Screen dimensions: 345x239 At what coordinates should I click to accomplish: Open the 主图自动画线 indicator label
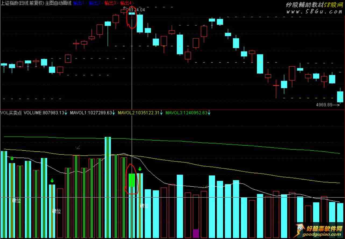[59, 3]
